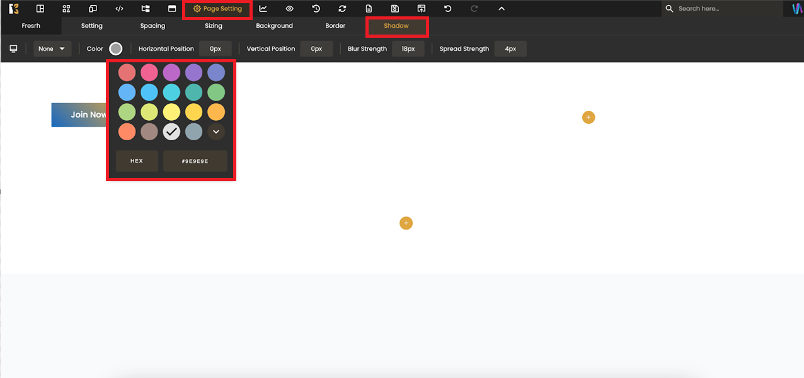Open the analytics chart icon
The width and height of the screenshot is (804, 378).
point(263,9)
